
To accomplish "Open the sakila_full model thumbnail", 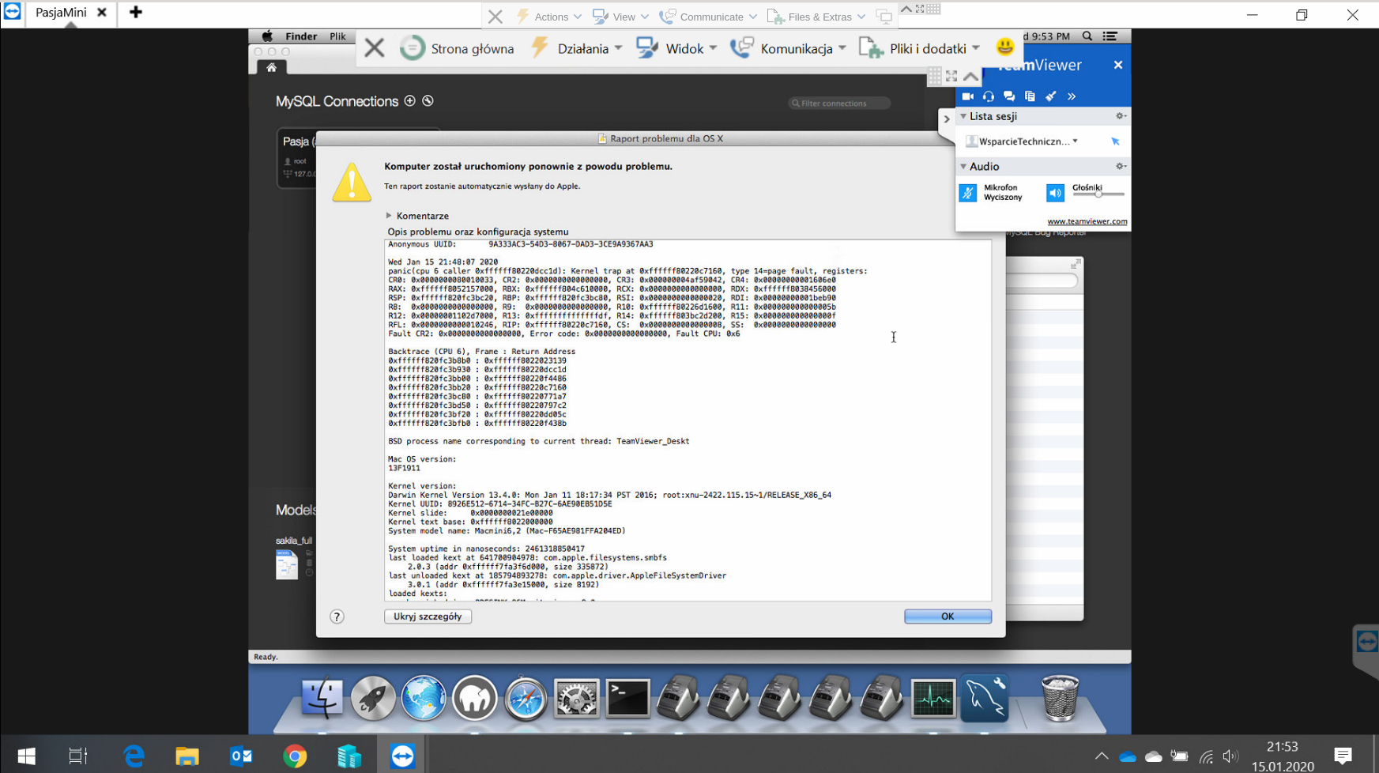I will (x=286, y=564).
